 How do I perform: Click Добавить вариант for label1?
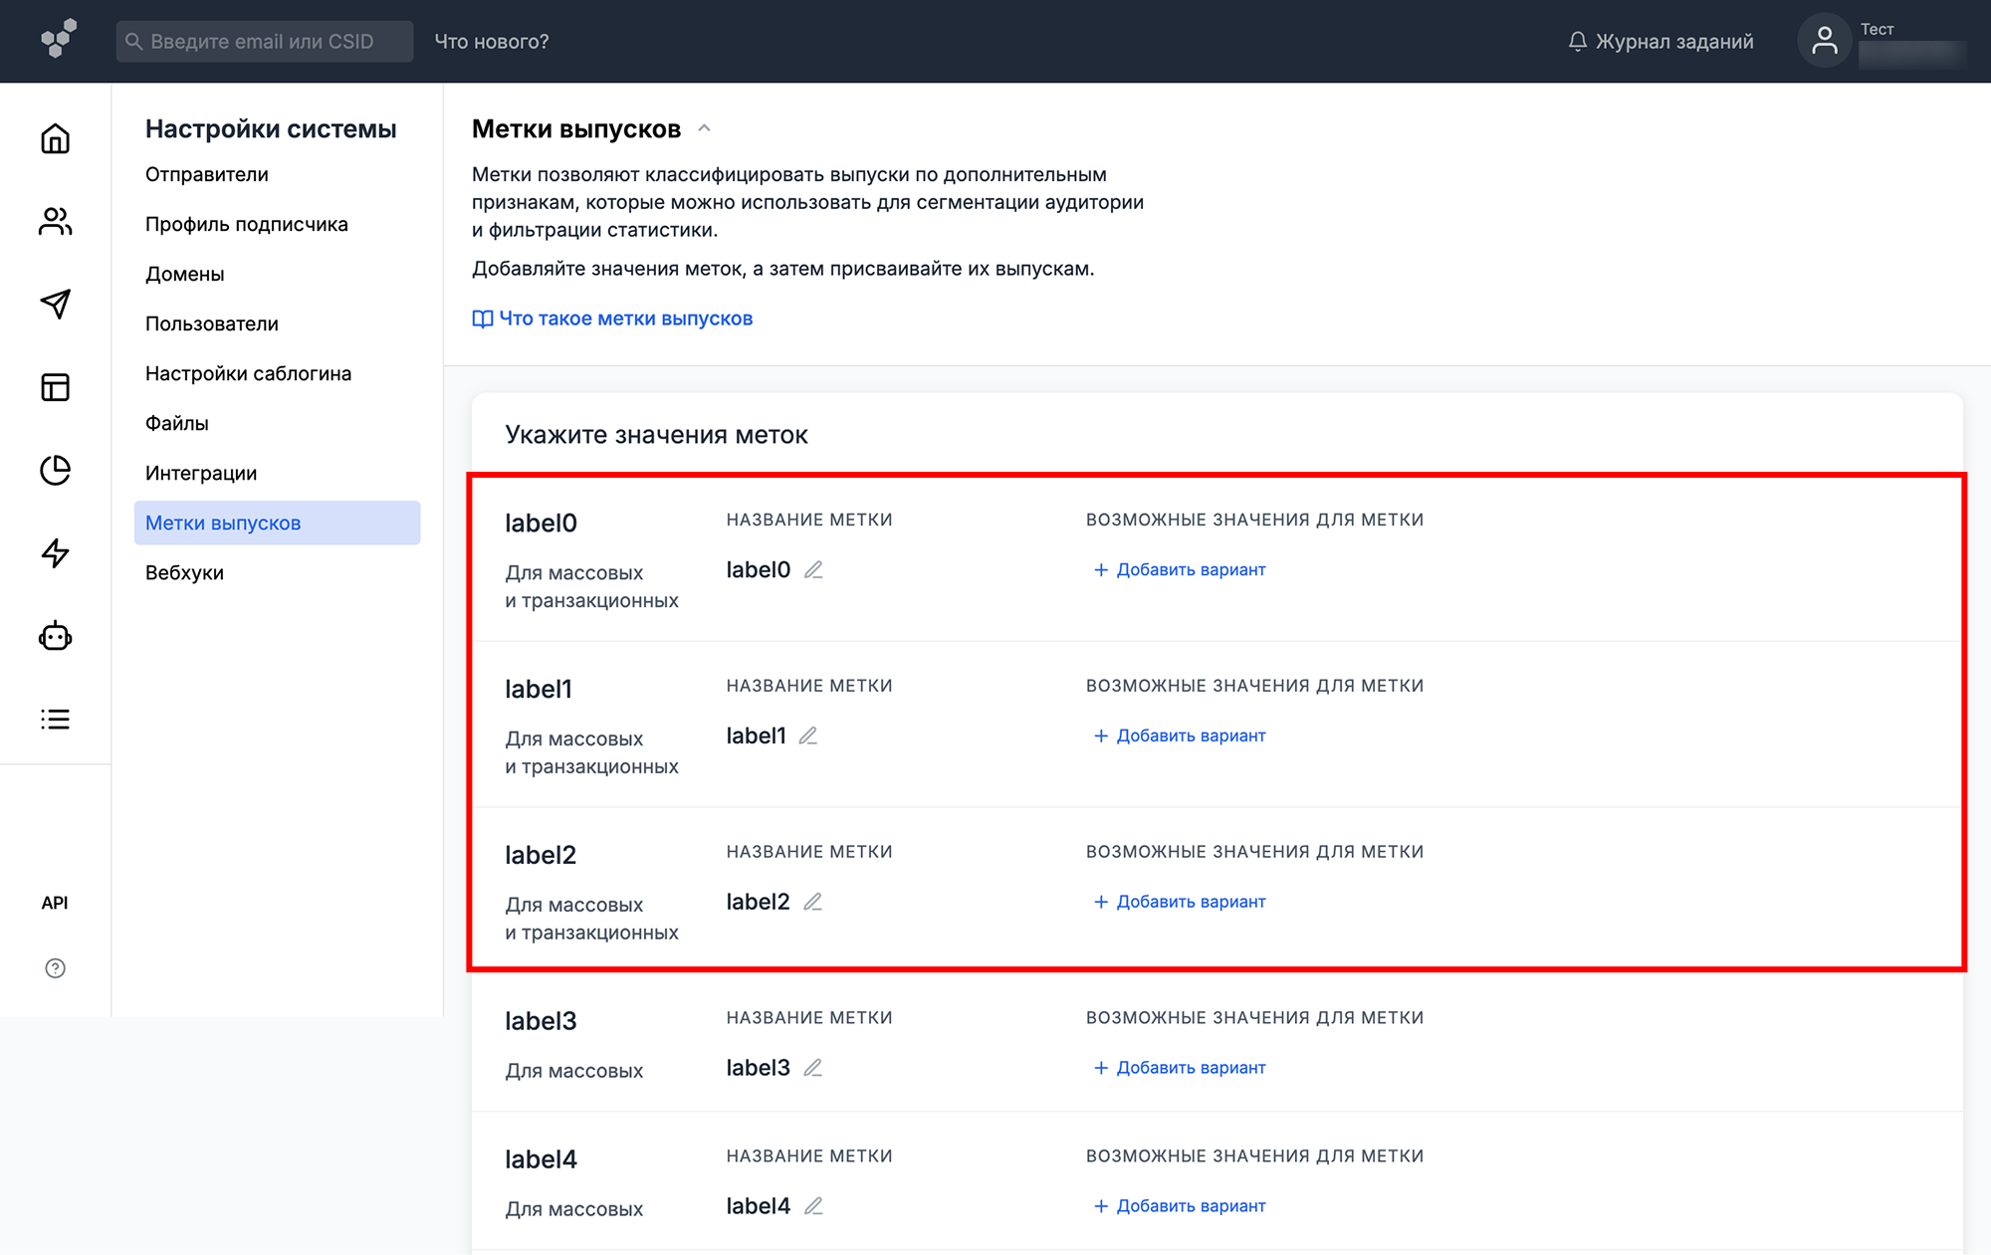tap(1180, 735)
